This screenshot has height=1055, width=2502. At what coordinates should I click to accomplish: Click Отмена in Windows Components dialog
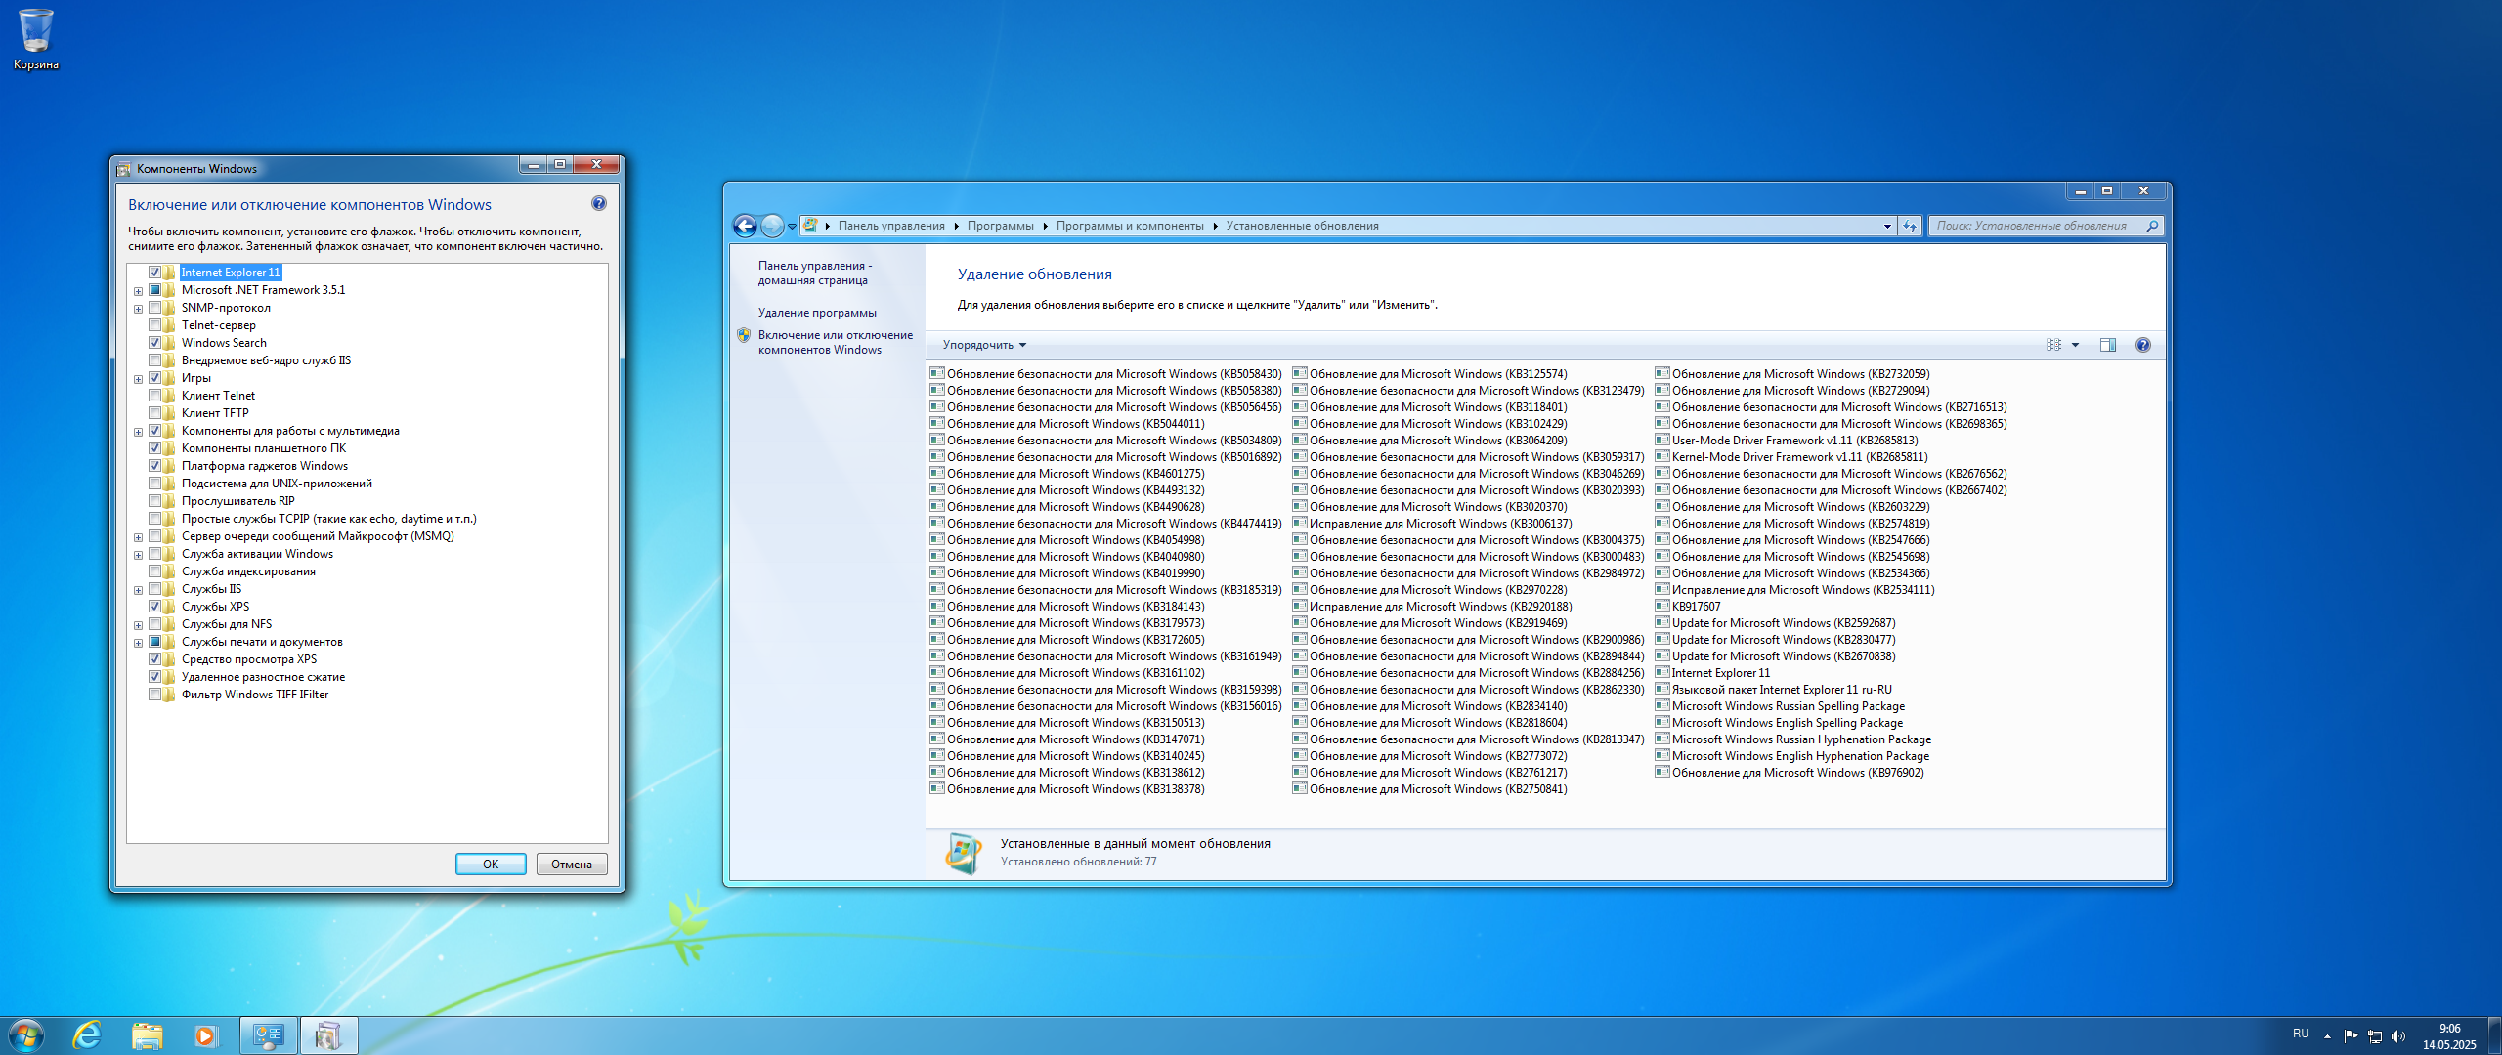coord(572,865)
